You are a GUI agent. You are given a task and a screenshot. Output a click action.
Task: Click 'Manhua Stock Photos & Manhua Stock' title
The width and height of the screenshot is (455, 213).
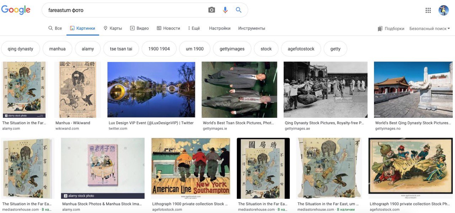coord(102,204)
